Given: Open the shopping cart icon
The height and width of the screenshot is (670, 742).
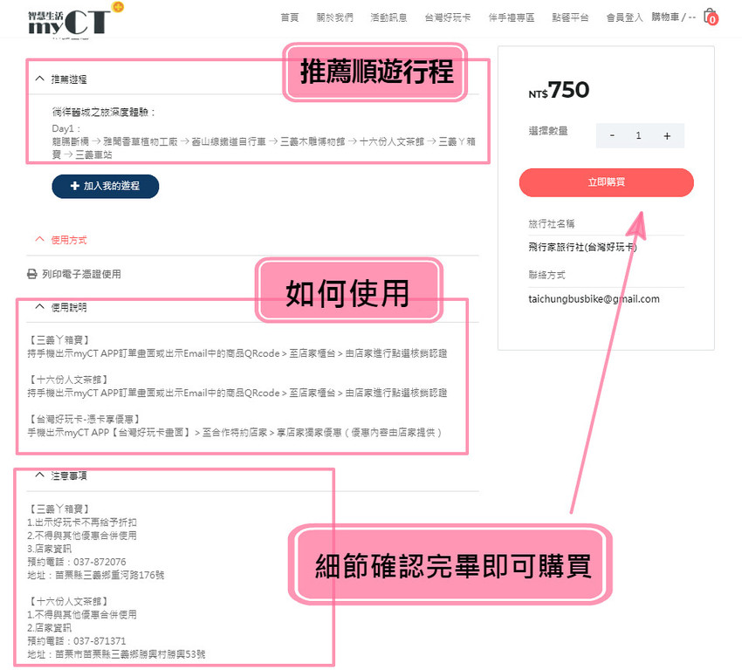Looking at the screenshot, I should point(710,16).
